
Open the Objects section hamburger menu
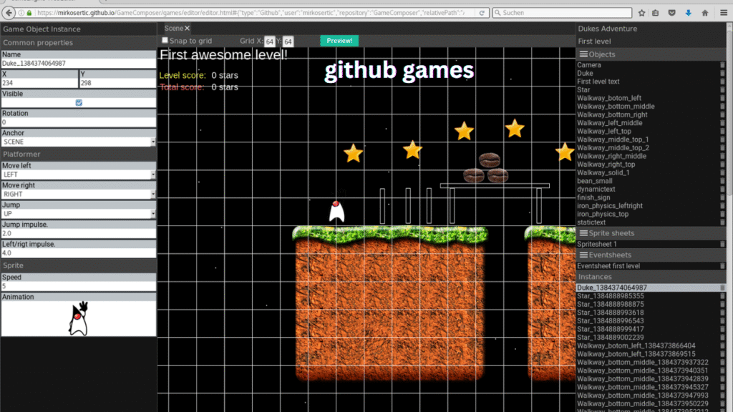point(583,54)
